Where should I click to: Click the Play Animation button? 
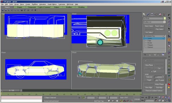[149, 97]
